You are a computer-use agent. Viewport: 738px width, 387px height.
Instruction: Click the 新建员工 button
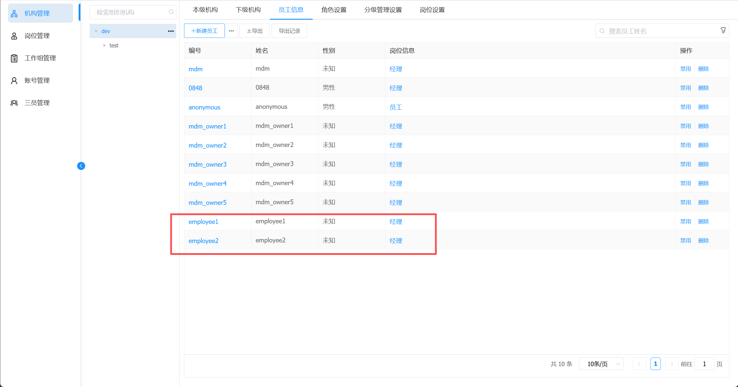point(204,31)
